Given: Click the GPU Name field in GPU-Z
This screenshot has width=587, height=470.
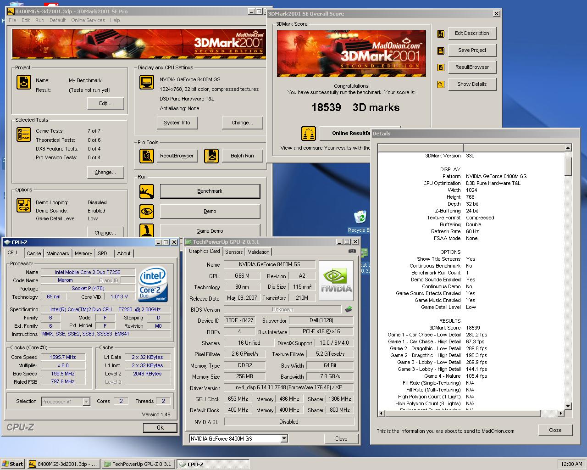Looking at the screenshot, I should 270,264.
